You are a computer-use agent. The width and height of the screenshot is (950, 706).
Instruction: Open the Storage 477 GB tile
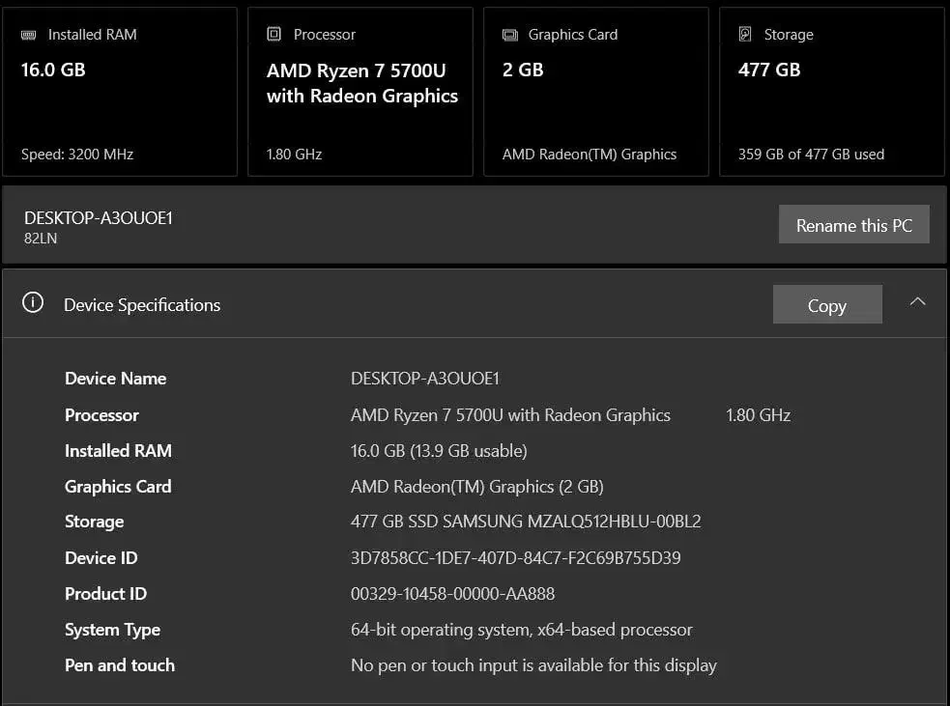click(831, 93)
